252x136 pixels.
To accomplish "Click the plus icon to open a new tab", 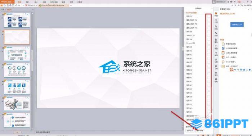I will (71, 5).
